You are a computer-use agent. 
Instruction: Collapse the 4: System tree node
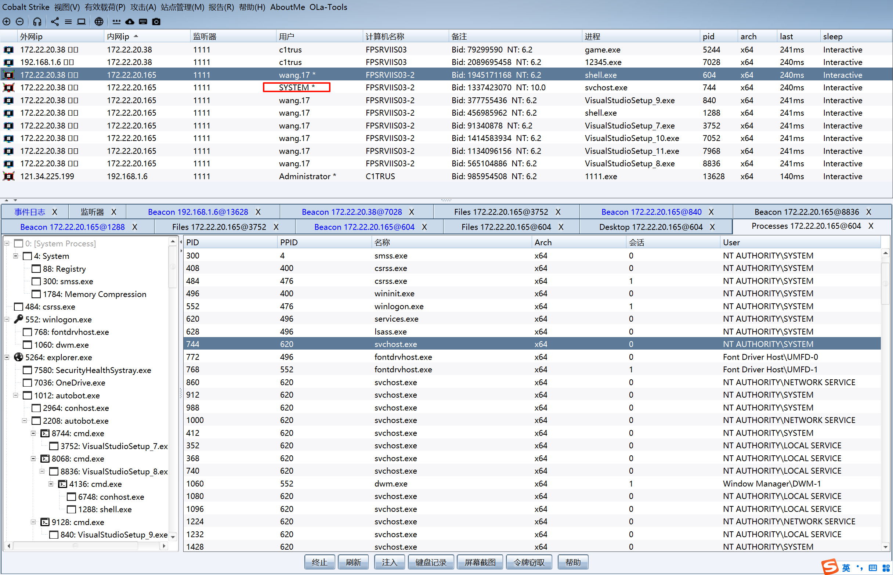[15, 256]
